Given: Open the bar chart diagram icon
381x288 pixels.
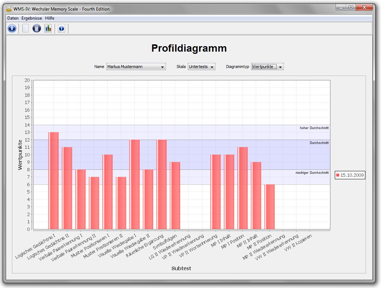Looking at the screenshot, I should 48,28.
